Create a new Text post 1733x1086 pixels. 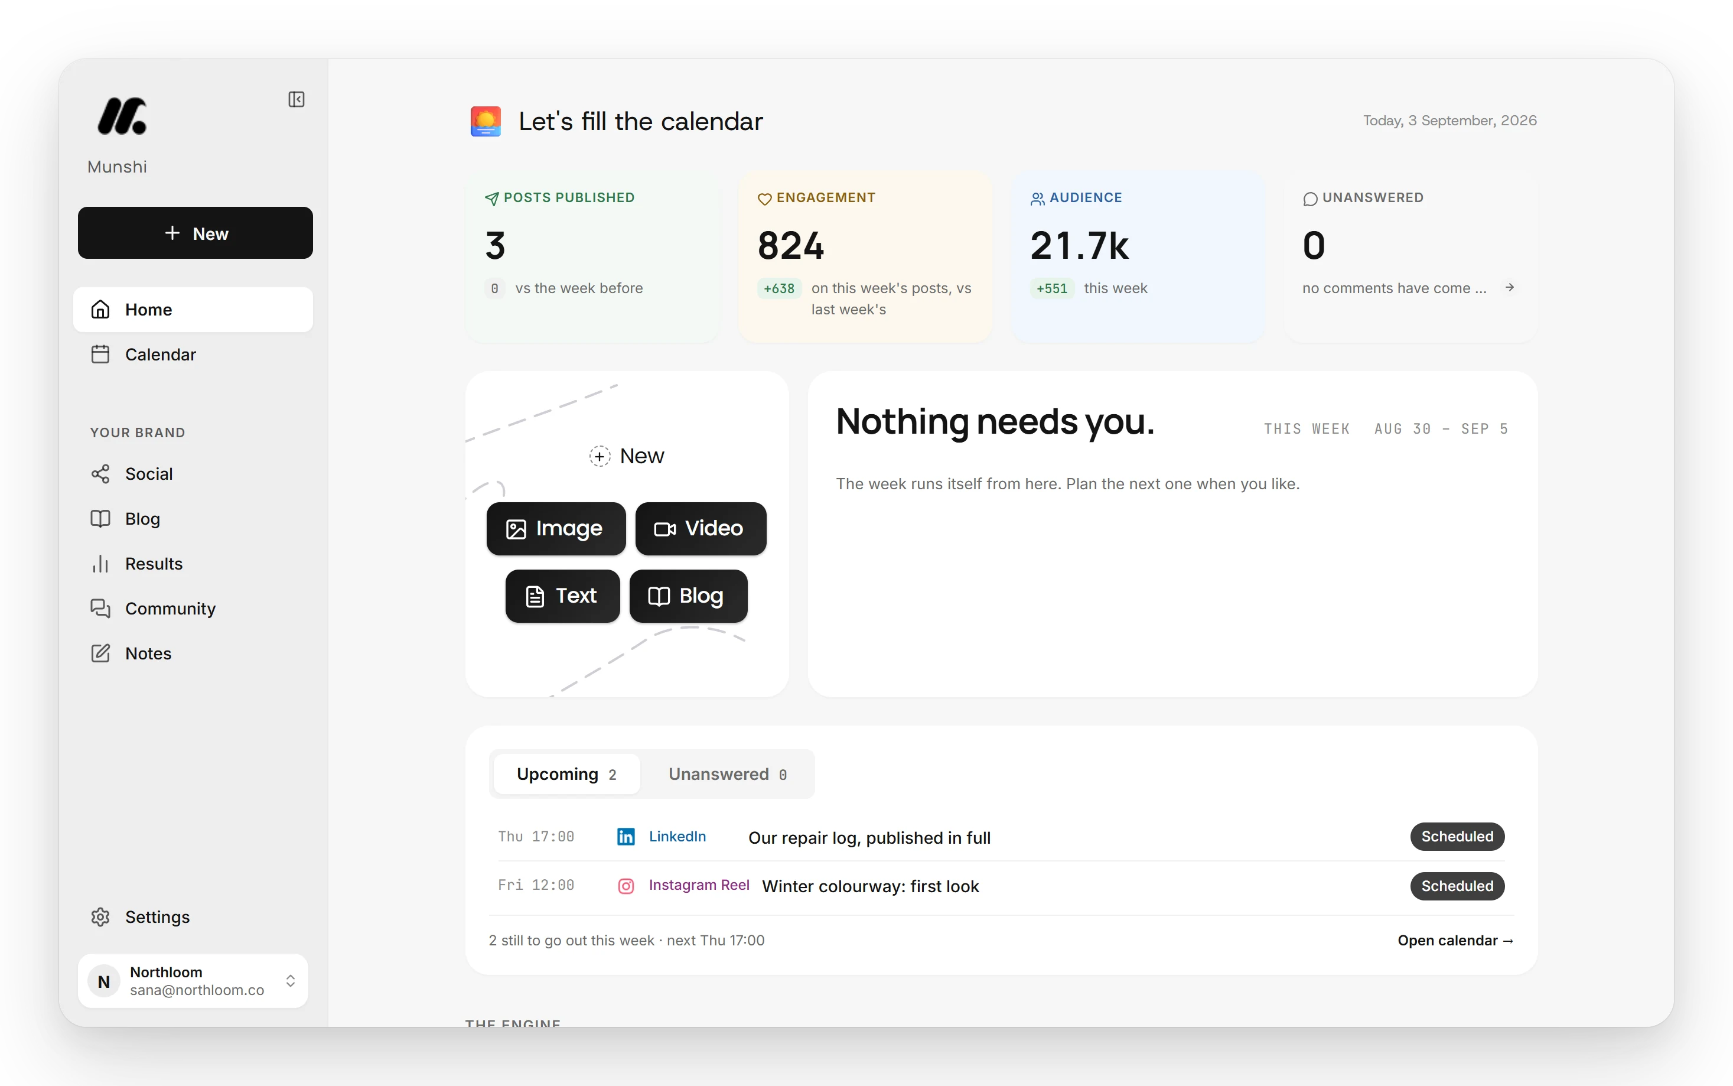point(563,596)
